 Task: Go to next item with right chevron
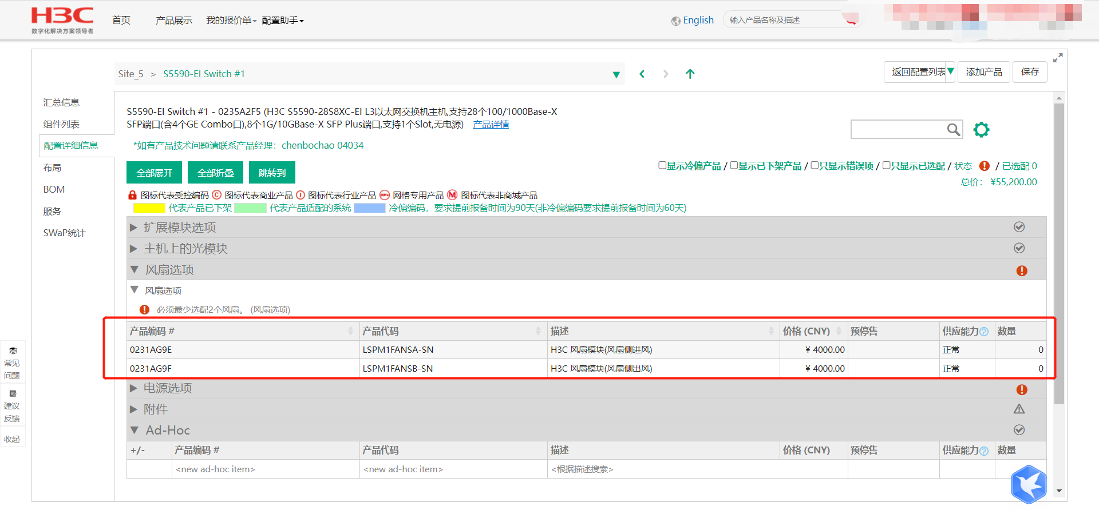tap(666, 74)
